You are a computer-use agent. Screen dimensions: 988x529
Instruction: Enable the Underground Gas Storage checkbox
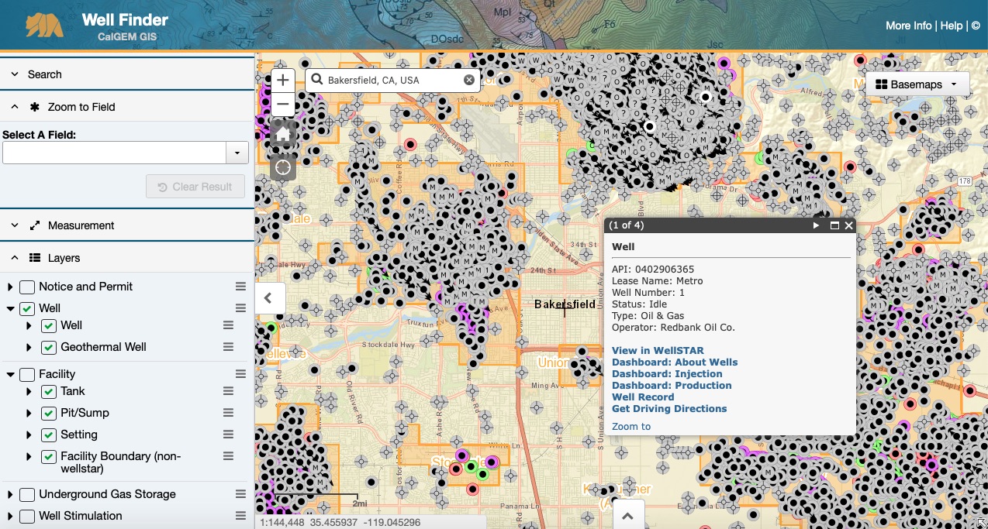(27, 494)
